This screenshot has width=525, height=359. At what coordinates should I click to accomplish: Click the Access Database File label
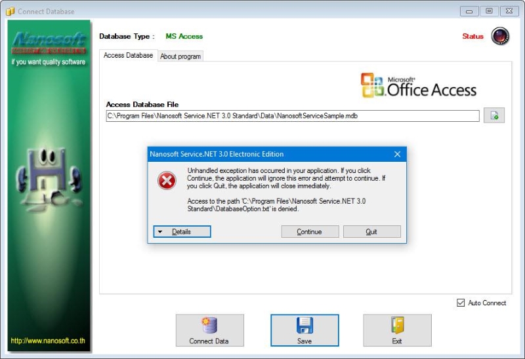pos(142,105)
